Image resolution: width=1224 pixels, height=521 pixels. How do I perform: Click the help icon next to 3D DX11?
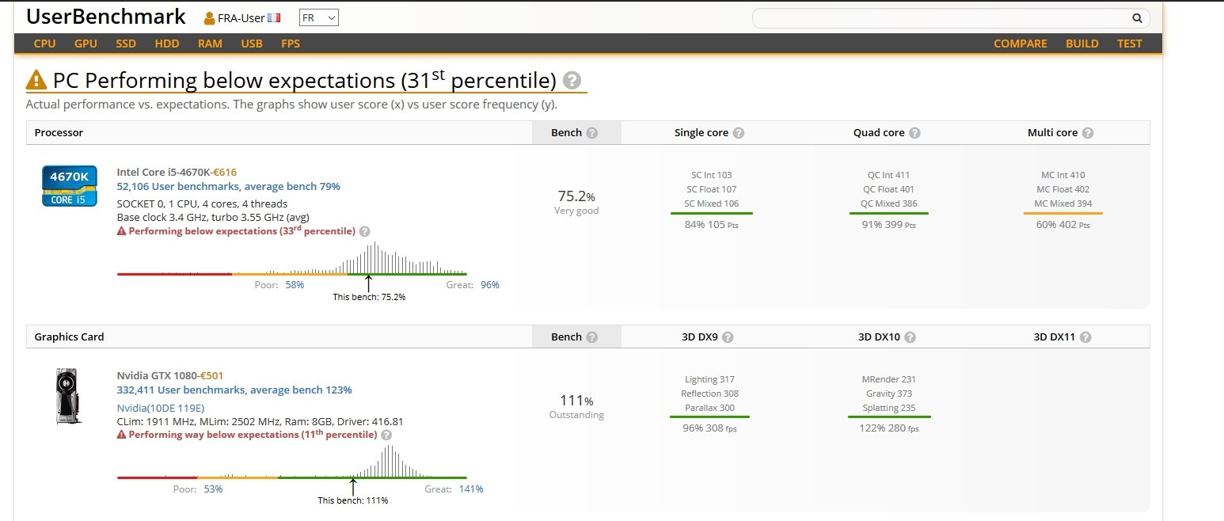[x=1085, y=337]
